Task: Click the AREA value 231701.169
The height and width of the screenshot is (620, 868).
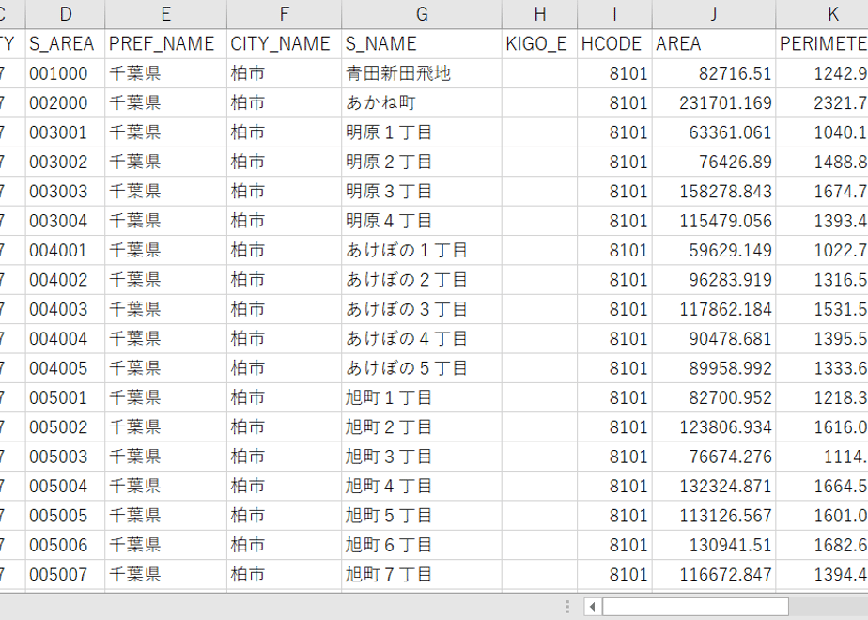Action: [714, 102]
